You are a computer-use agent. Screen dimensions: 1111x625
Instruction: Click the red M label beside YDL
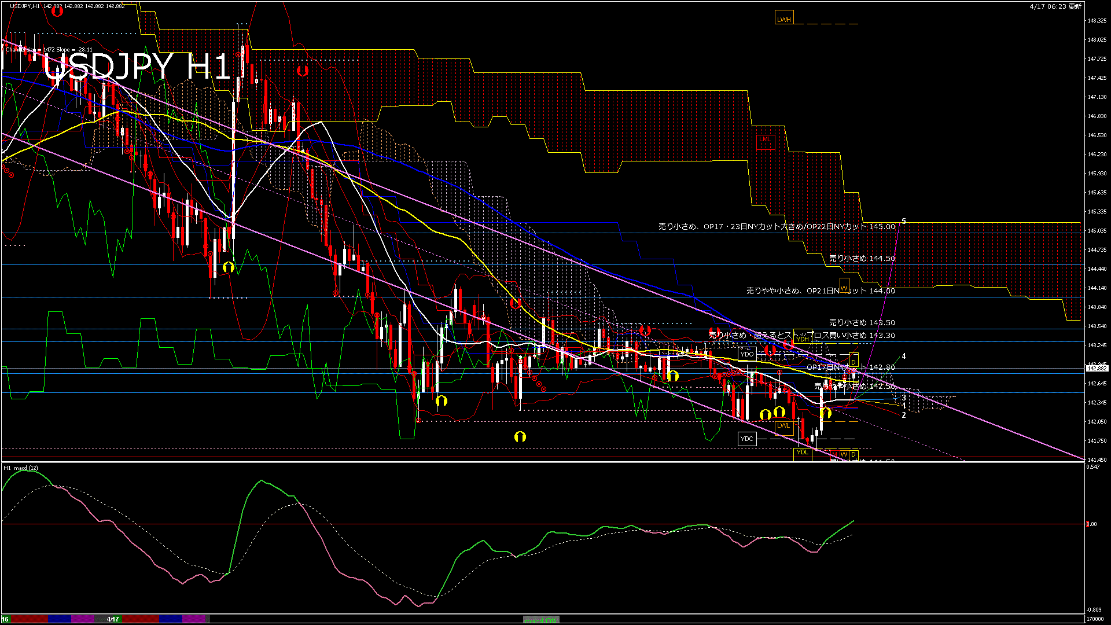[x=835, y=454]
